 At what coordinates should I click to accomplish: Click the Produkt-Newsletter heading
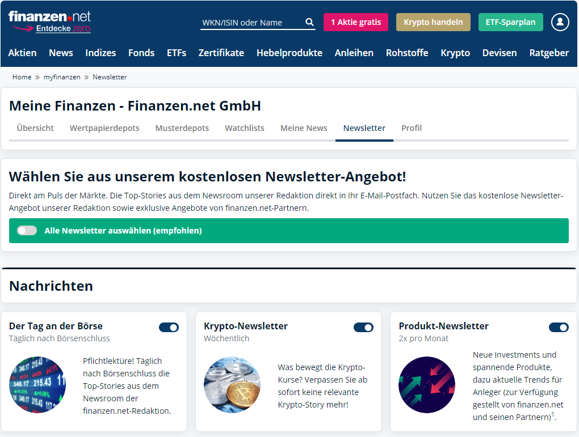pos(443,326)
